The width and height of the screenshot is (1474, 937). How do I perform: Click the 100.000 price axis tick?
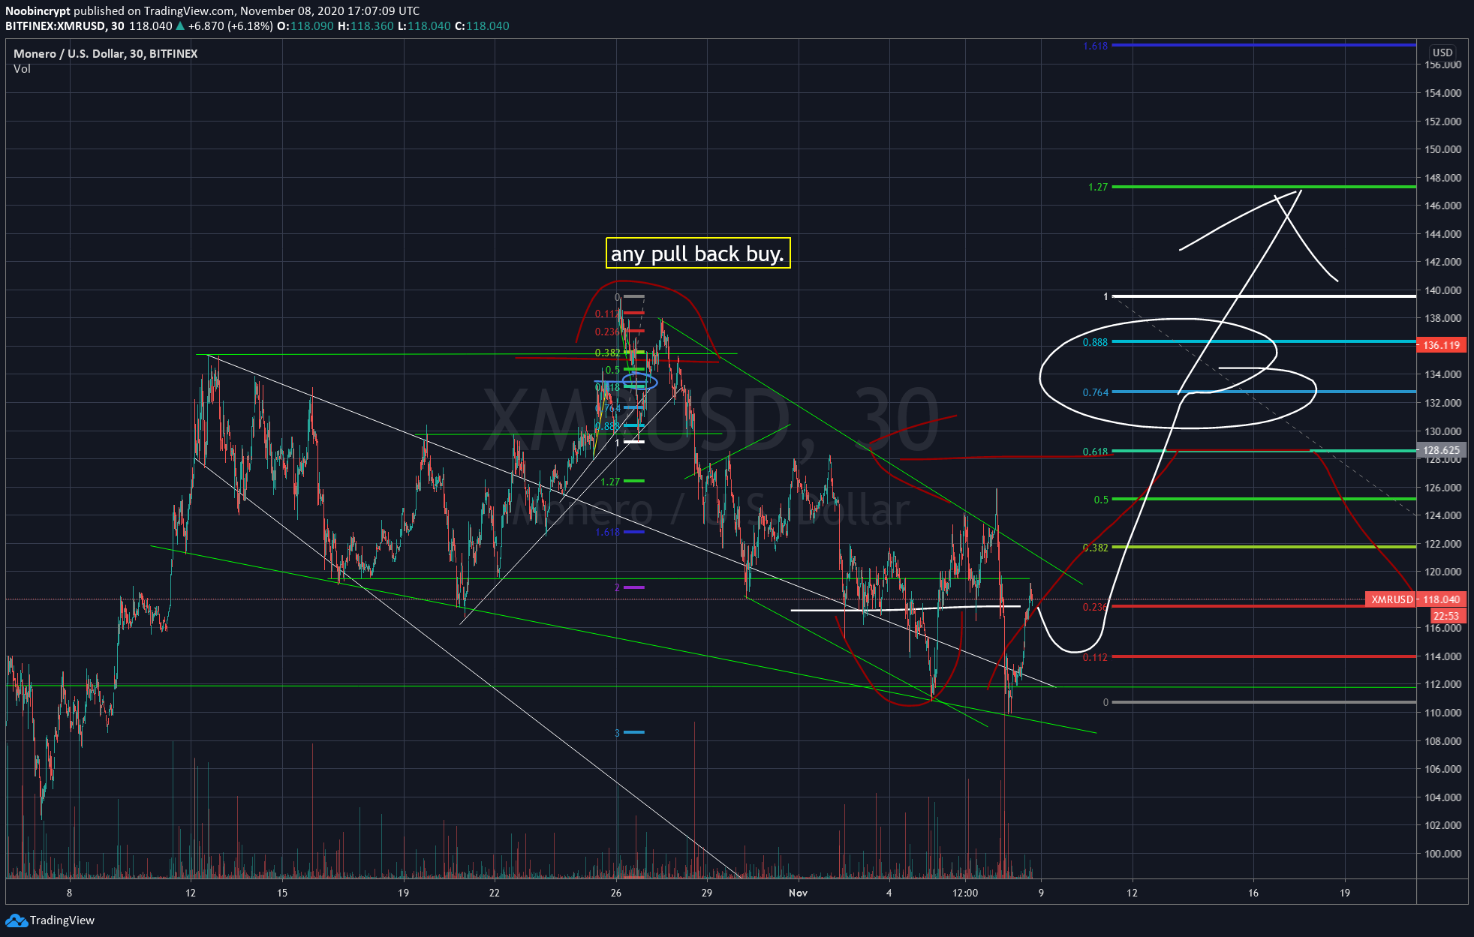(x=1442, y=854)
